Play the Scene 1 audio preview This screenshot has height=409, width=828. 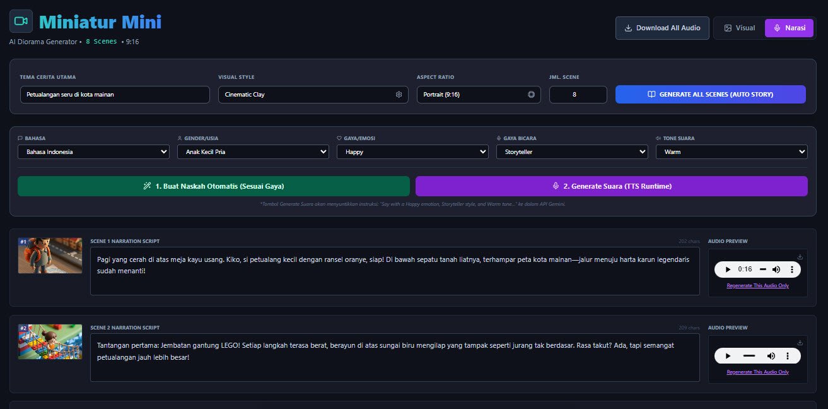point(728,270)
